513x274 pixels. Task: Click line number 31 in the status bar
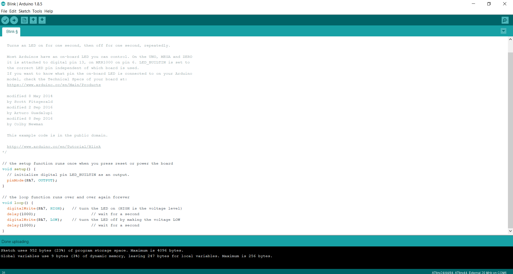pos(4,273)
